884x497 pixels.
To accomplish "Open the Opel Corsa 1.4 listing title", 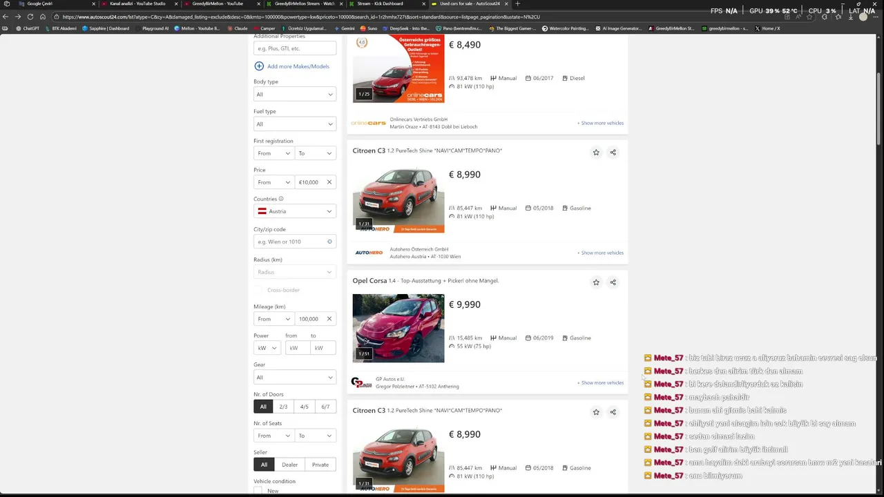I will (x=425, y=281).
